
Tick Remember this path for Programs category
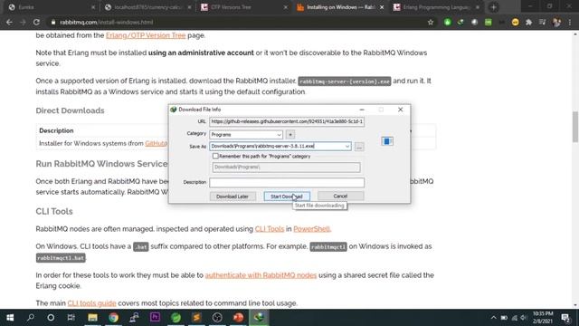215,157
